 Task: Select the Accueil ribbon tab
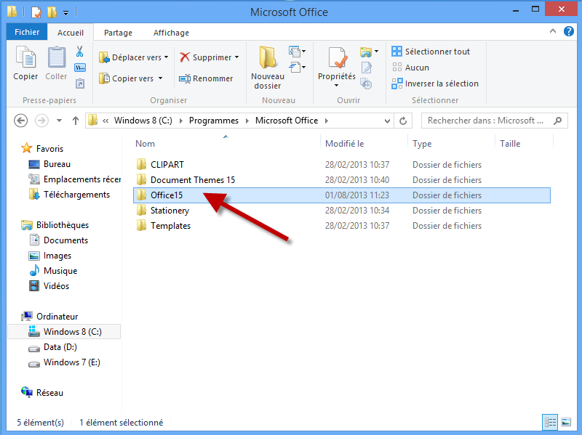[71, 33]
